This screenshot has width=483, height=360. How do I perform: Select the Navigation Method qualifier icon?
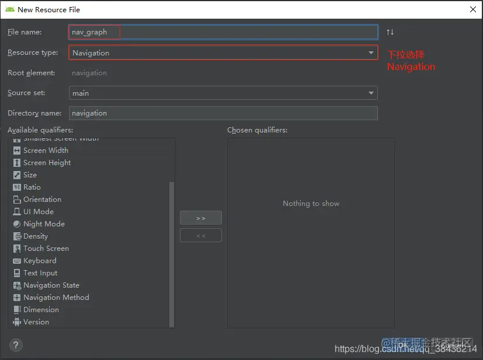coord(16,298)
